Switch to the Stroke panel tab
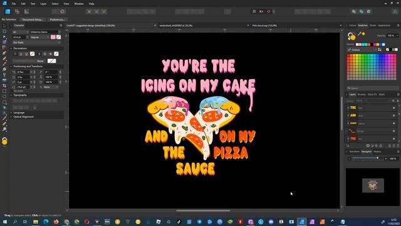401x226 pixels. [x=373, y=25]
